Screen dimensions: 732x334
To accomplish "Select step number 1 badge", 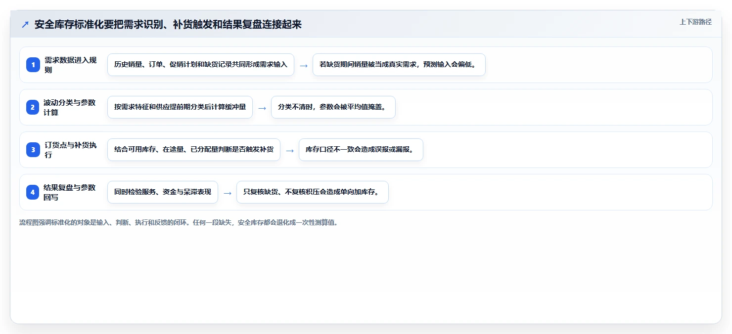I will click(x=33, y=65).
